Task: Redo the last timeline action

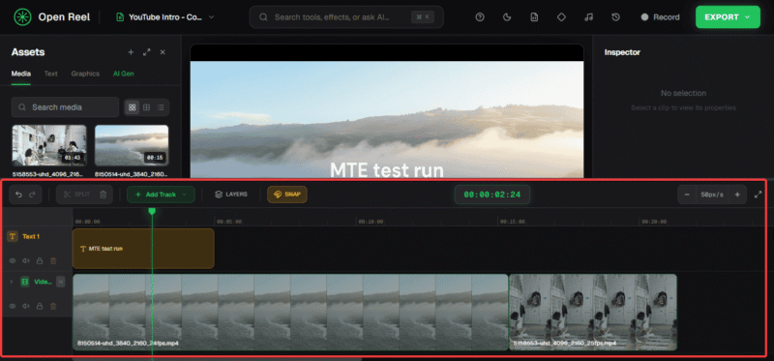Action: 32,195
